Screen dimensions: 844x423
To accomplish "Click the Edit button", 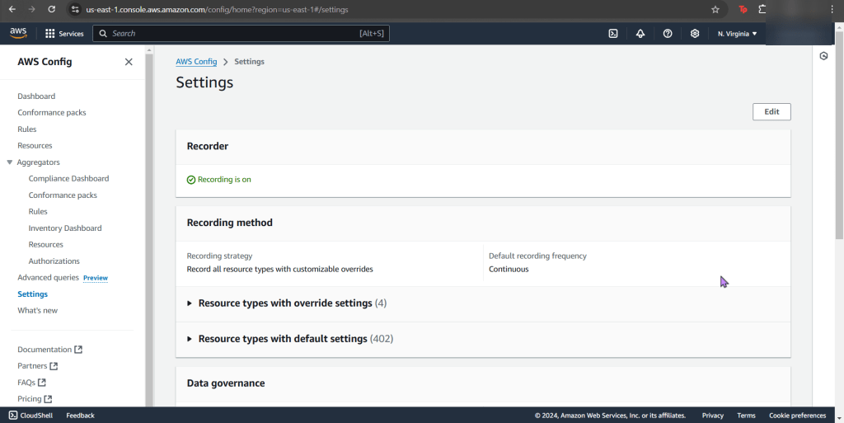I will point(771,112).
